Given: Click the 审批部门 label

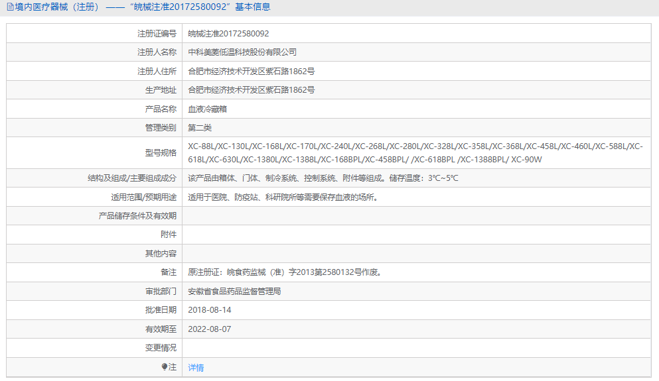Looking at the screenshot, I should click(161, 291).
